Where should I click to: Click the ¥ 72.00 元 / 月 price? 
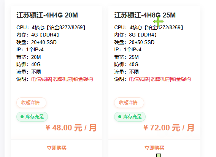click(169, 128)
